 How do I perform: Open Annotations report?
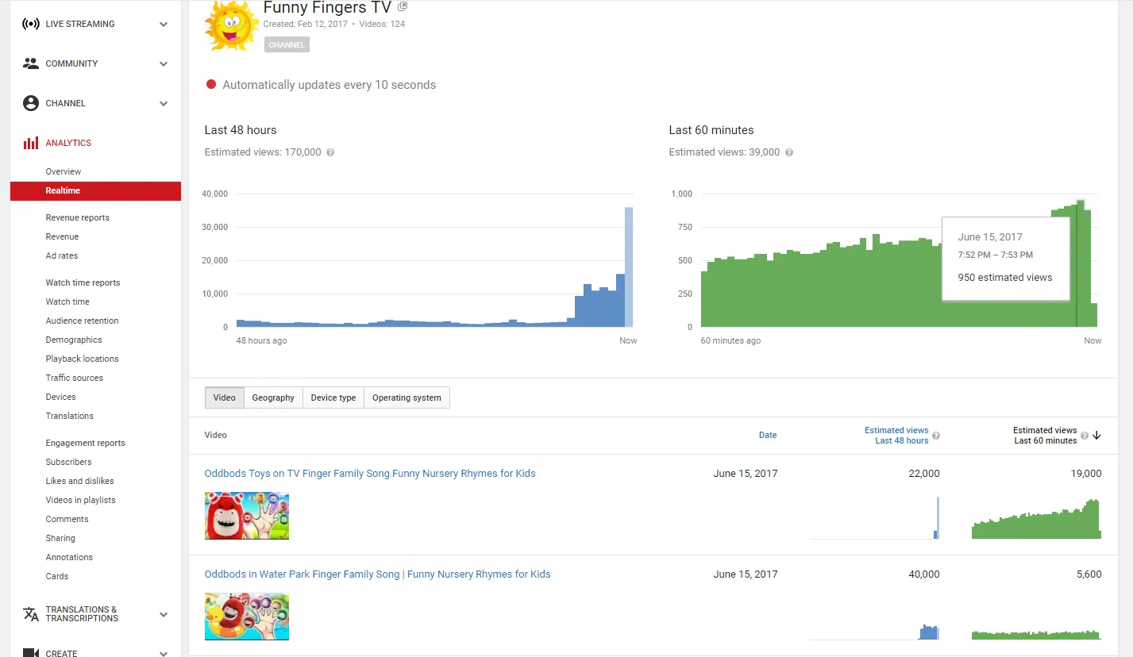coord(70,557)
